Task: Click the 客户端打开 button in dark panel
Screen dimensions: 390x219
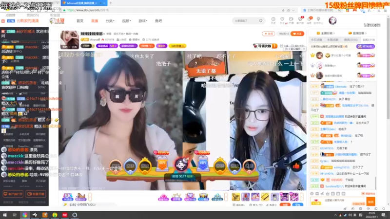Action: click(x=13, y=194)
